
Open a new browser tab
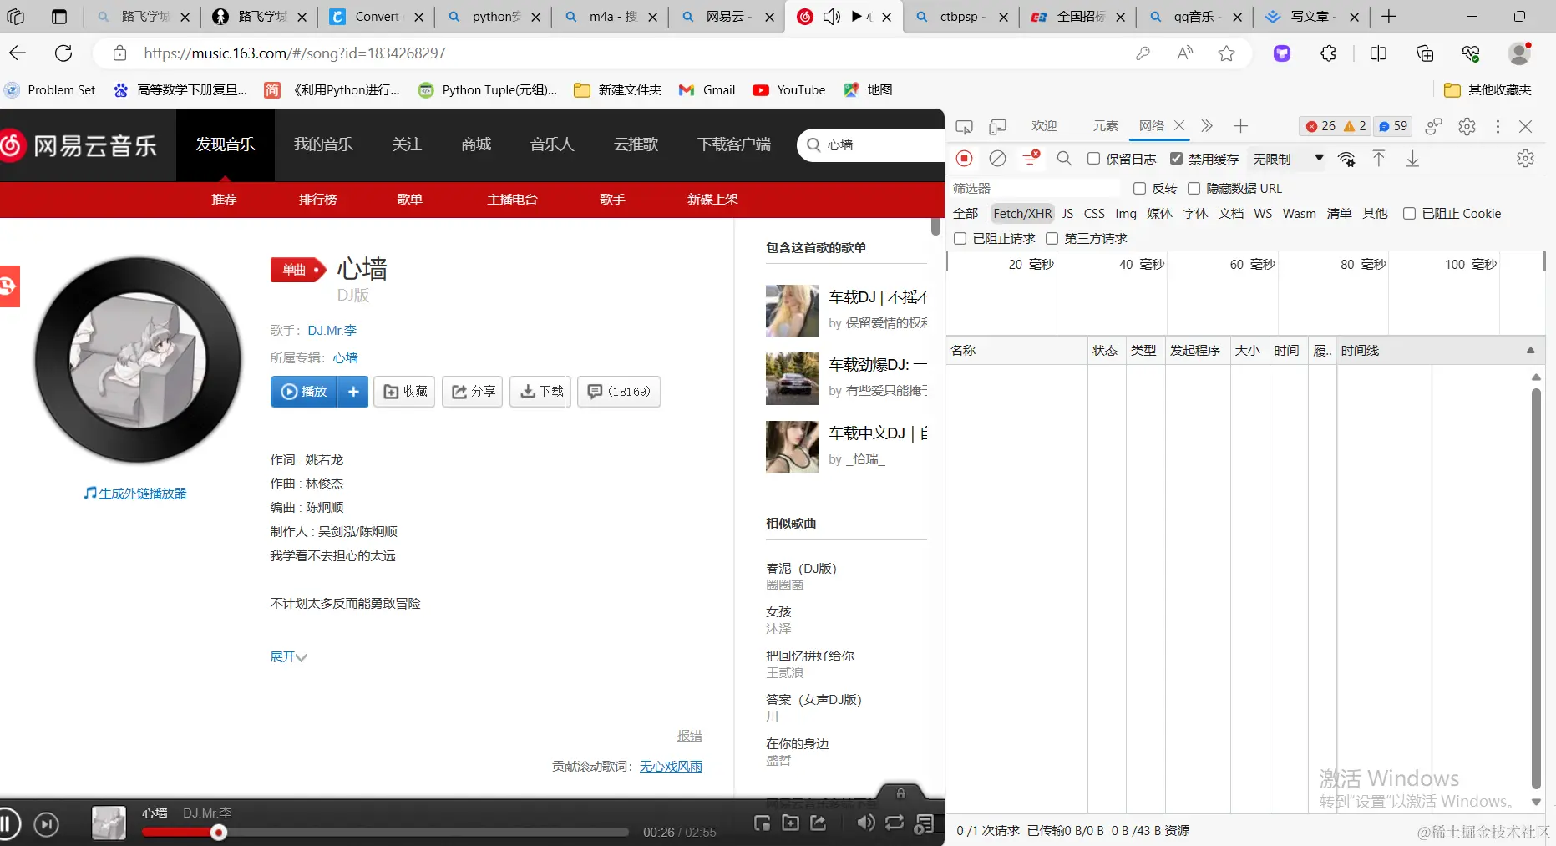[x=1389, y=17]
